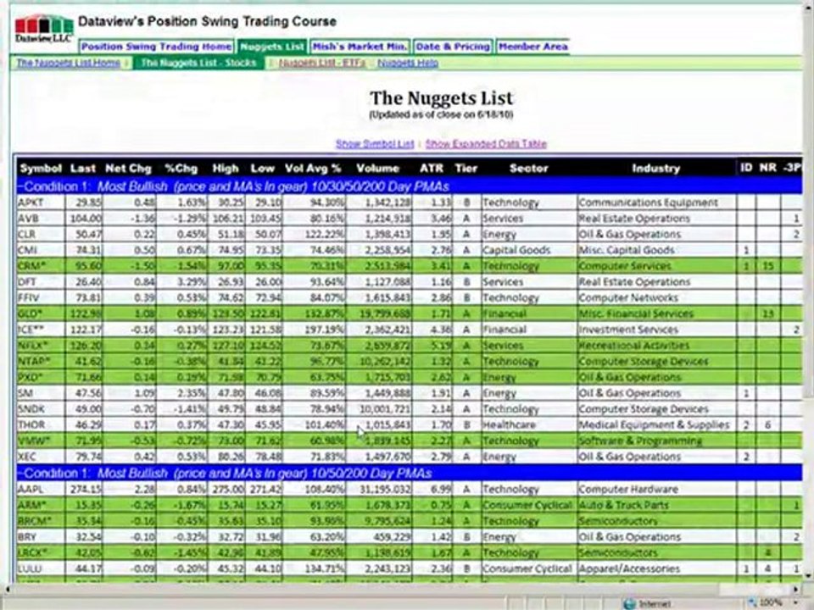The width and height of the screenshot is (814, 610).
Task: Click the NR column header
Action: tap(768, 168)
